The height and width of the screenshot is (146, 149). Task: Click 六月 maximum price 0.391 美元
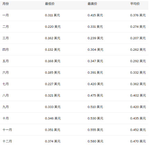[x=95, y=73]
